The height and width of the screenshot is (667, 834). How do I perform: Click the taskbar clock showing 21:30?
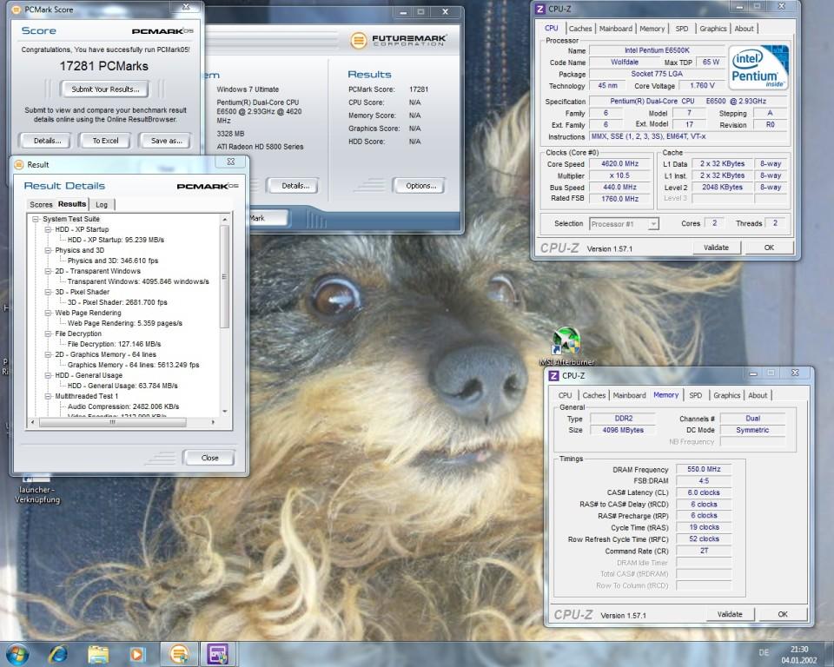[798, 654]
